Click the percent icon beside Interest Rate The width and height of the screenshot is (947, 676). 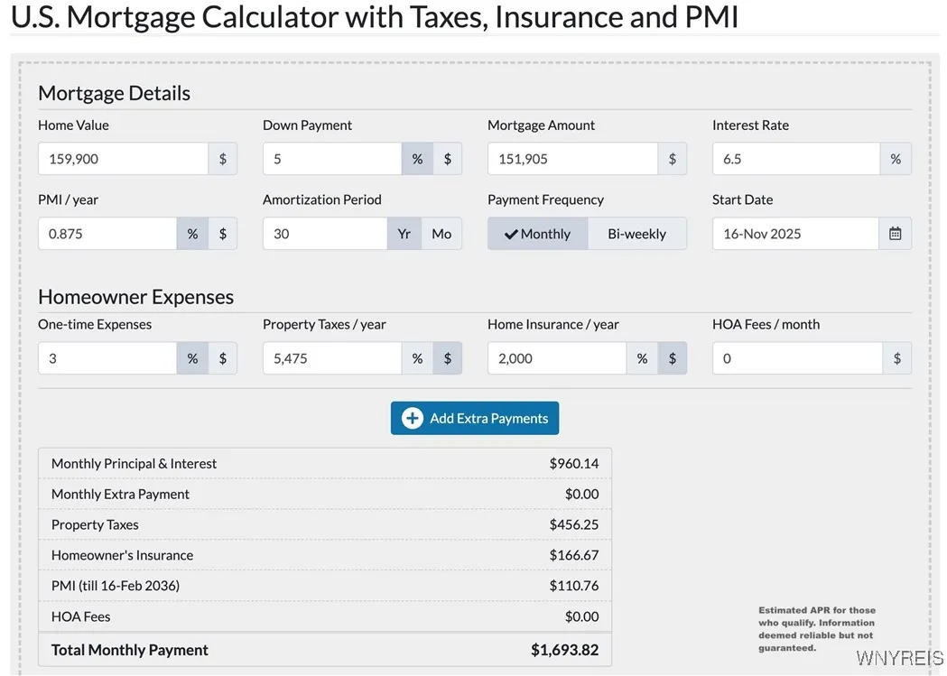tap(896, 159)
